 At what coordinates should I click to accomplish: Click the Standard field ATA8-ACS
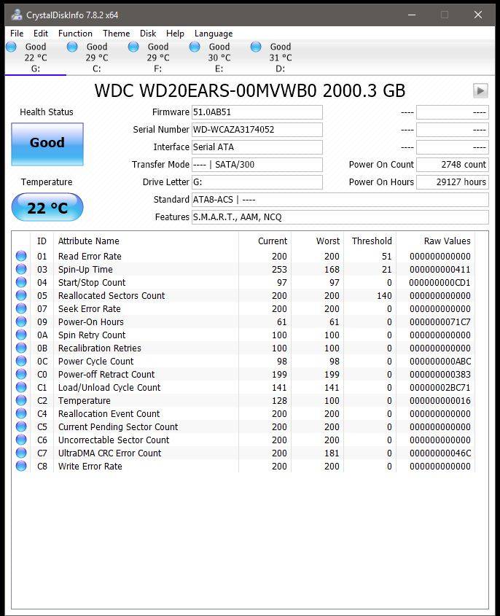(340, 200)
